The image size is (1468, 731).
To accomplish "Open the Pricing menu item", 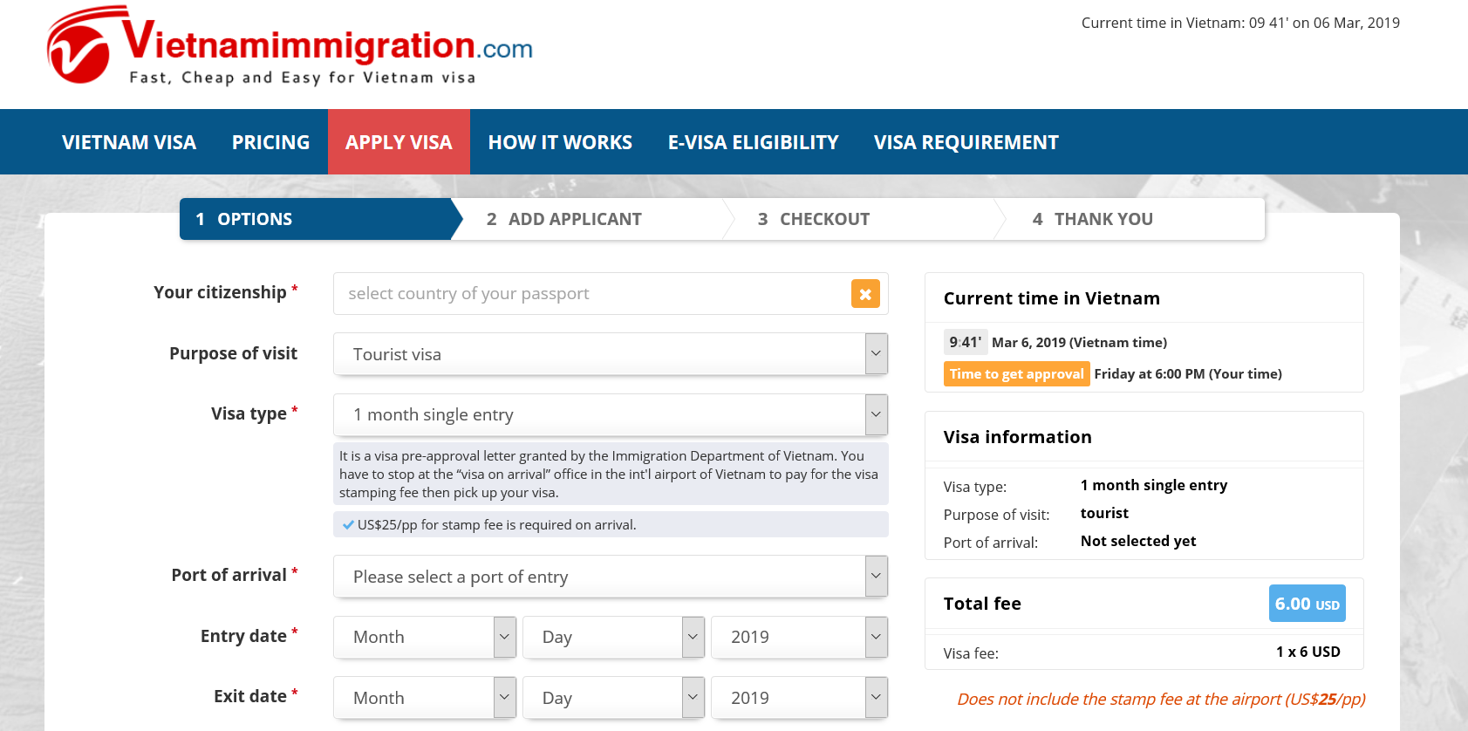I will pos(270,142).
